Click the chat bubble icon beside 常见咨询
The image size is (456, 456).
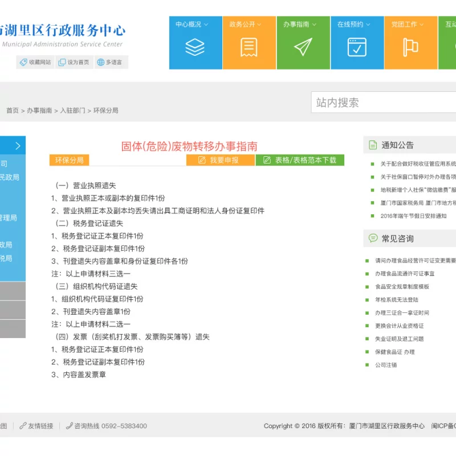point(373,238)
